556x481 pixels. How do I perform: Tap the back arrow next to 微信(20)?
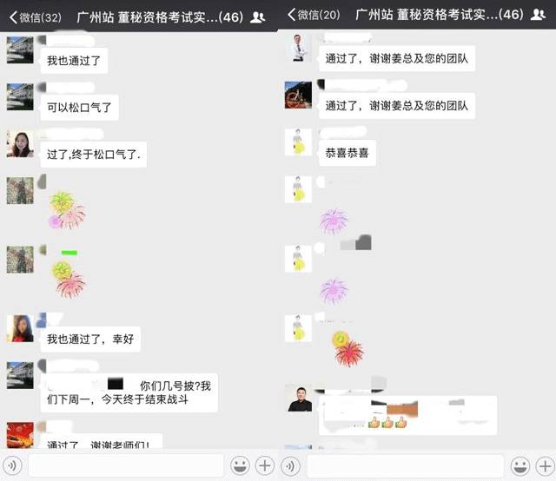pos(292,15)
